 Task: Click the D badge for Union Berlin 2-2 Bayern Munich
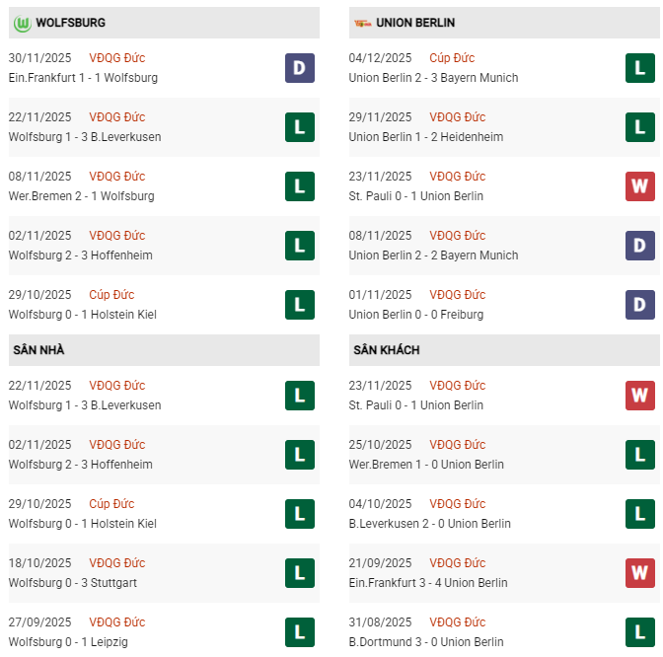coord(640,246)
